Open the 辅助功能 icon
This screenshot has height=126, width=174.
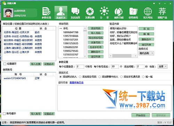pyautogui.click(x=119, y=13)
